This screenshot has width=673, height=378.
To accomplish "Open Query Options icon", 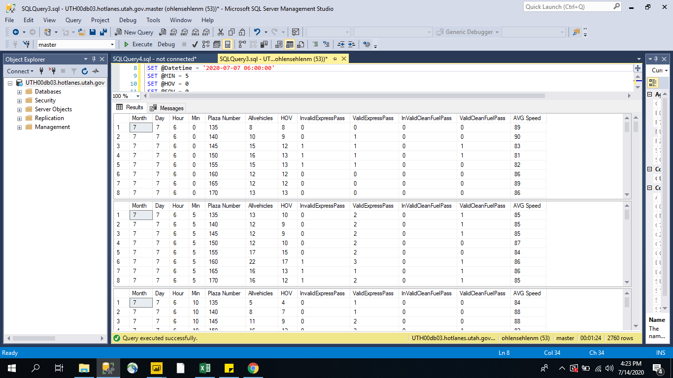I will (x=217, y=44).
